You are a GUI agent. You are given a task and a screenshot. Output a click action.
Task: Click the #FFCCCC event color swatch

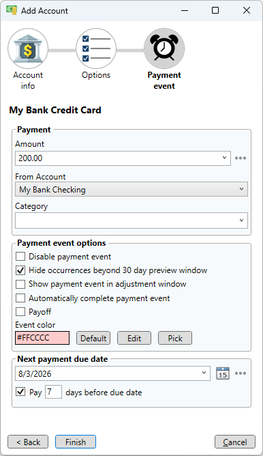point(42,338)
